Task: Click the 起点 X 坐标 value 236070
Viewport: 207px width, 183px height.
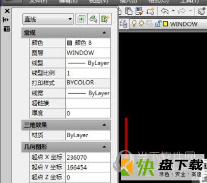Action: tap(88, 158)
